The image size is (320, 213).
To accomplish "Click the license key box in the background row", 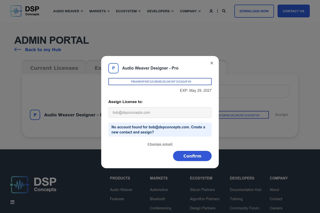I will 244,115.
